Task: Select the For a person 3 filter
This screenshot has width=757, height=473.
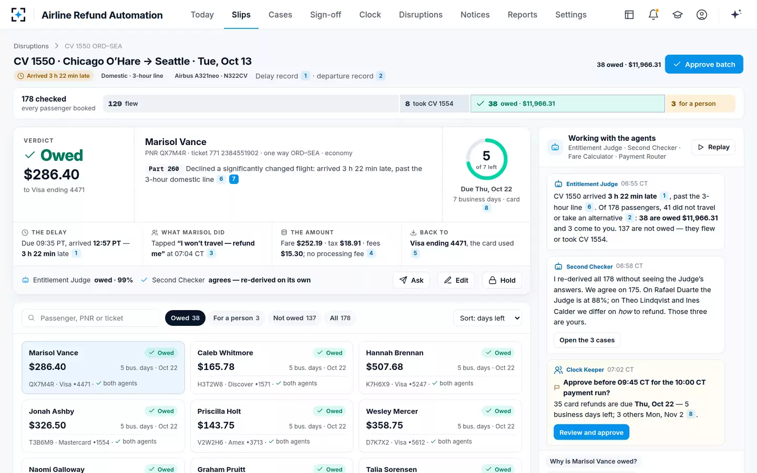Action: (237, 318)
